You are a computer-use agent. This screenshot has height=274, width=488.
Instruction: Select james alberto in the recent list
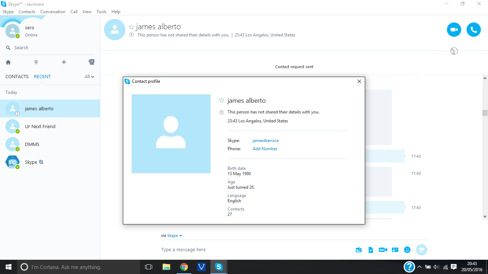[50, 108]
